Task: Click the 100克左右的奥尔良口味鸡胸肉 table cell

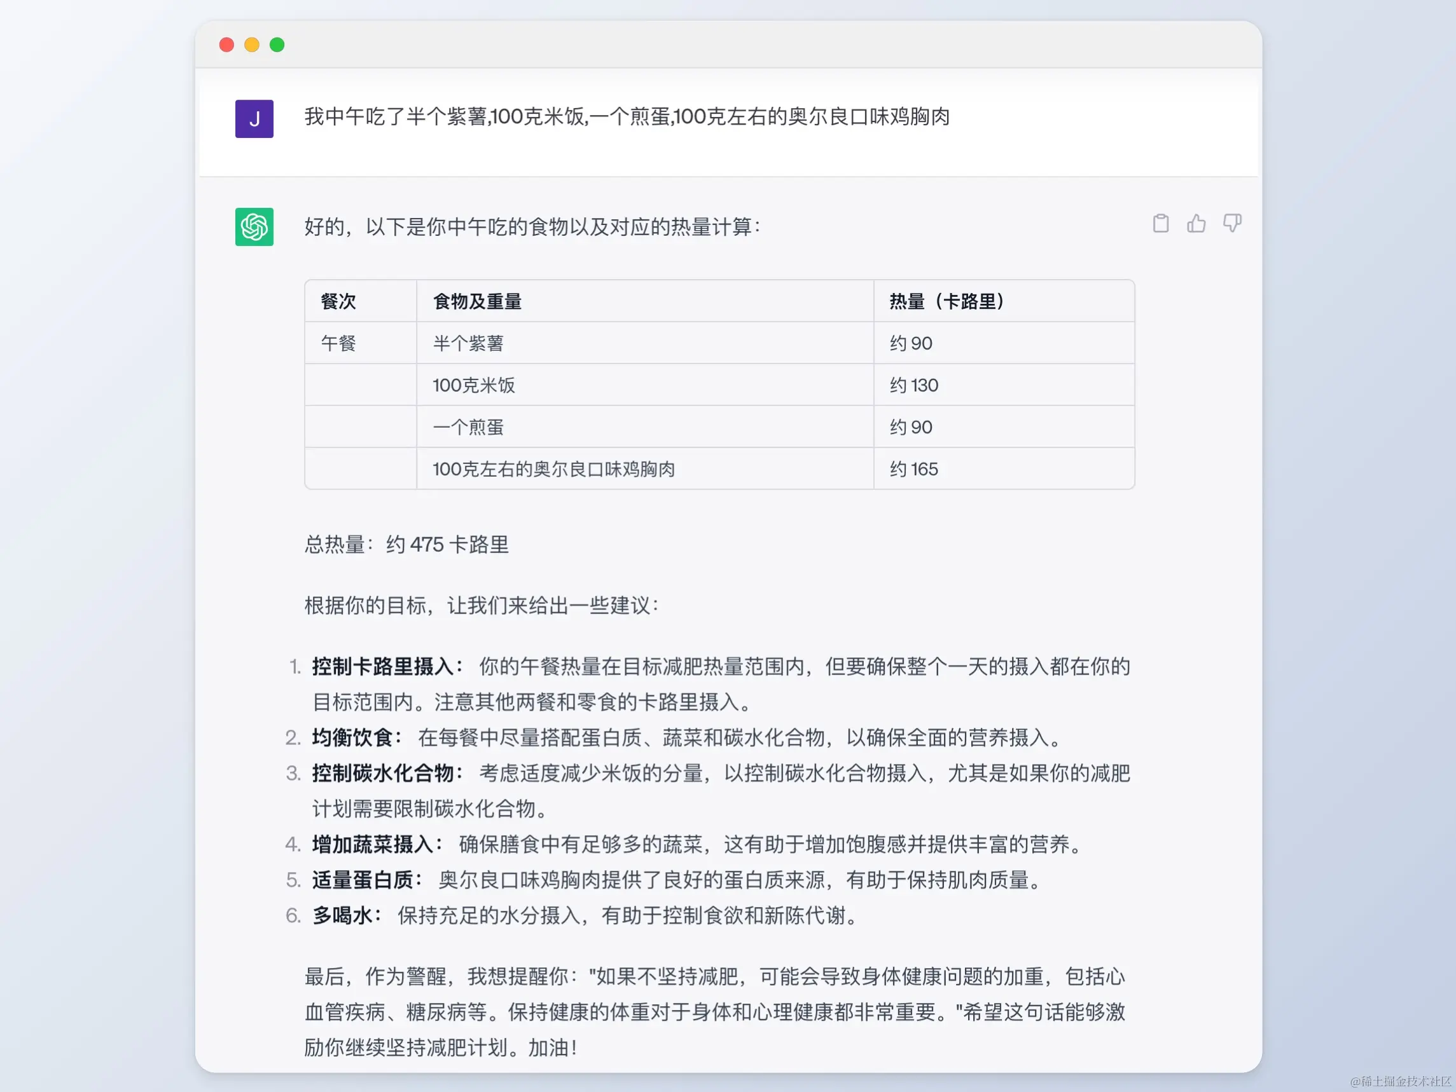Action: (x=553, y=470)
